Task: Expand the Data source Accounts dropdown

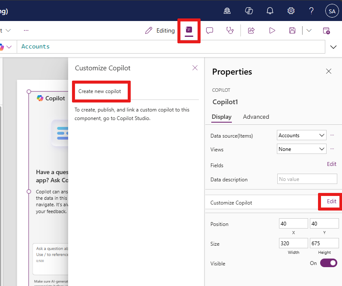Action: [302, 135]
